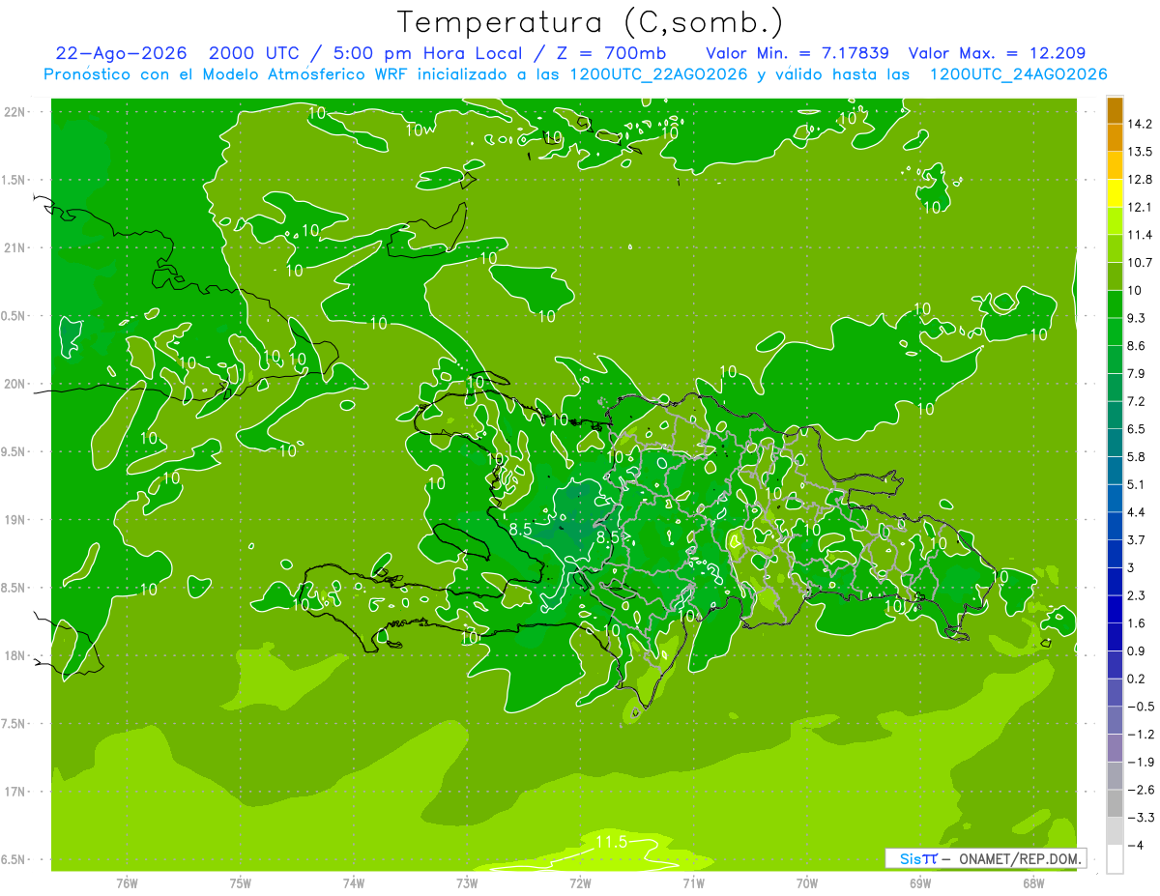This screenshot has width=1160, height=896.
Task: Click the 0.9 value on the color scale
Action: pos(1137,650)
